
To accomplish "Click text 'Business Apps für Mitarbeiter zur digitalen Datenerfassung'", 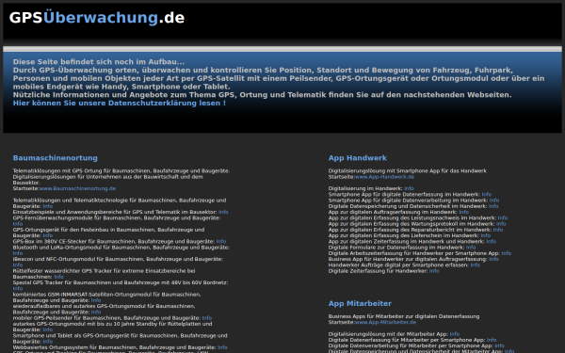I will [404, 316].
